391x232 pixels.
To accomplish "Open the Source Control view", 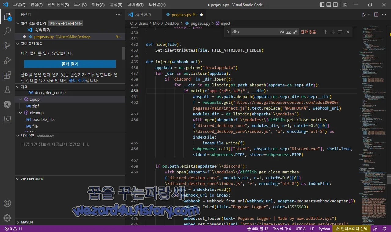I will point(7,46).
